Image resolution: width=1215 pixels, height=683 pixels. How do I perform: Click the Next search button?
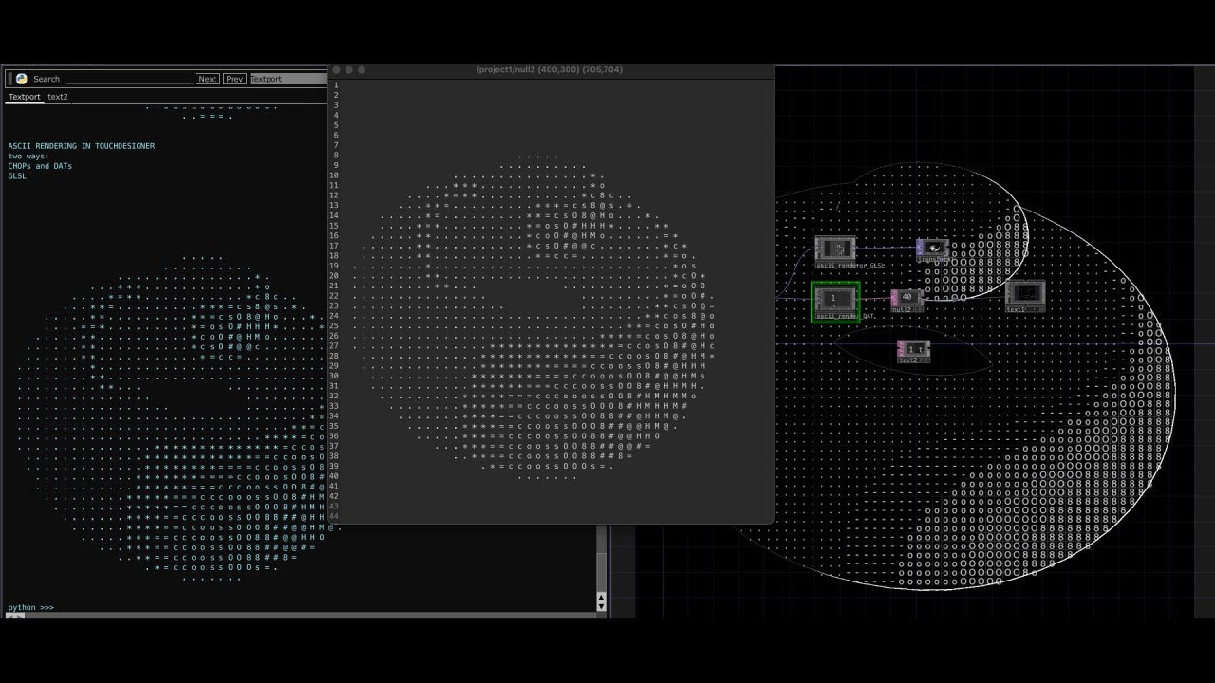(x=208, y=79)
